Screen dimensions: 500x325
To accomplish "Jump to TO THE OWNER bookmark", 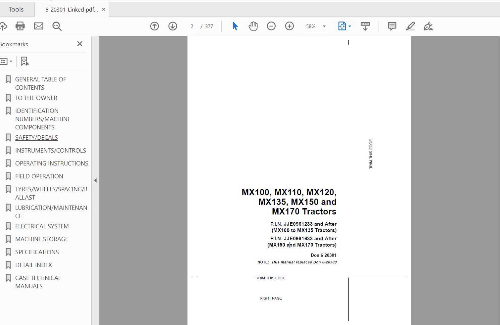I will 36,98.
